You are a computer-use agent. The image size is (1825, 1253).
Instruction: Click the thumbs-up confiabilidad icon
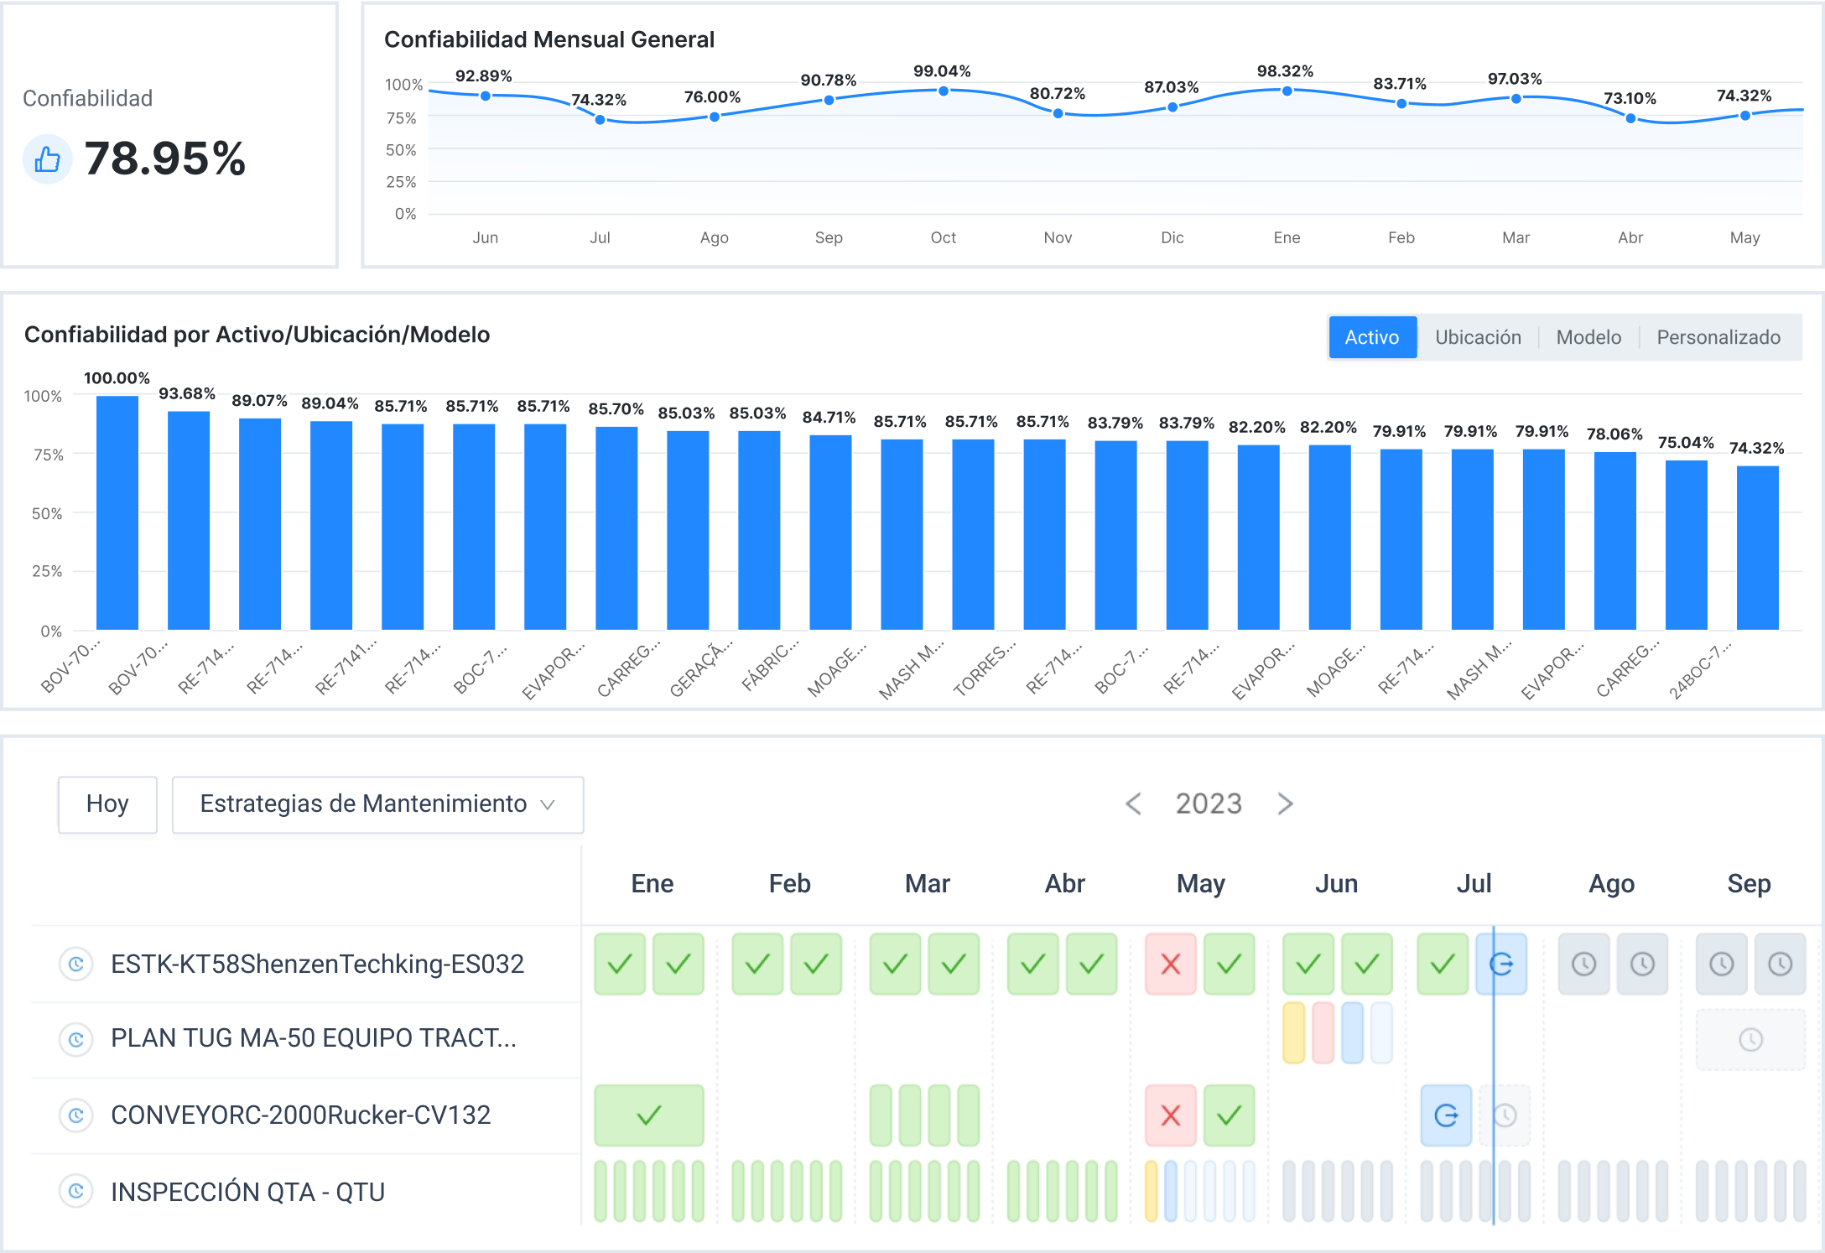(x=43, y=157)
